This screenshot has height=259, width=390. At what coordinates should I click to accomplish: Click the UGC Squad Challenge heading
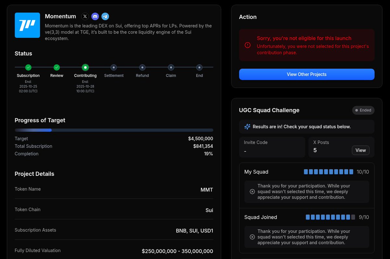269,110
